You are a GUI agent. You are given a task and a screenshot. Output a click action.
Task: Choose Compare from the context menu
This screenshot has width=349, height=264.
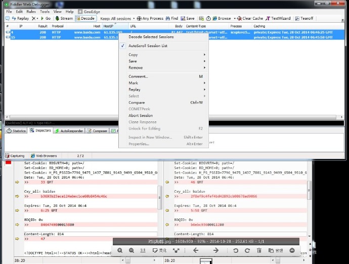click(163, 103)
